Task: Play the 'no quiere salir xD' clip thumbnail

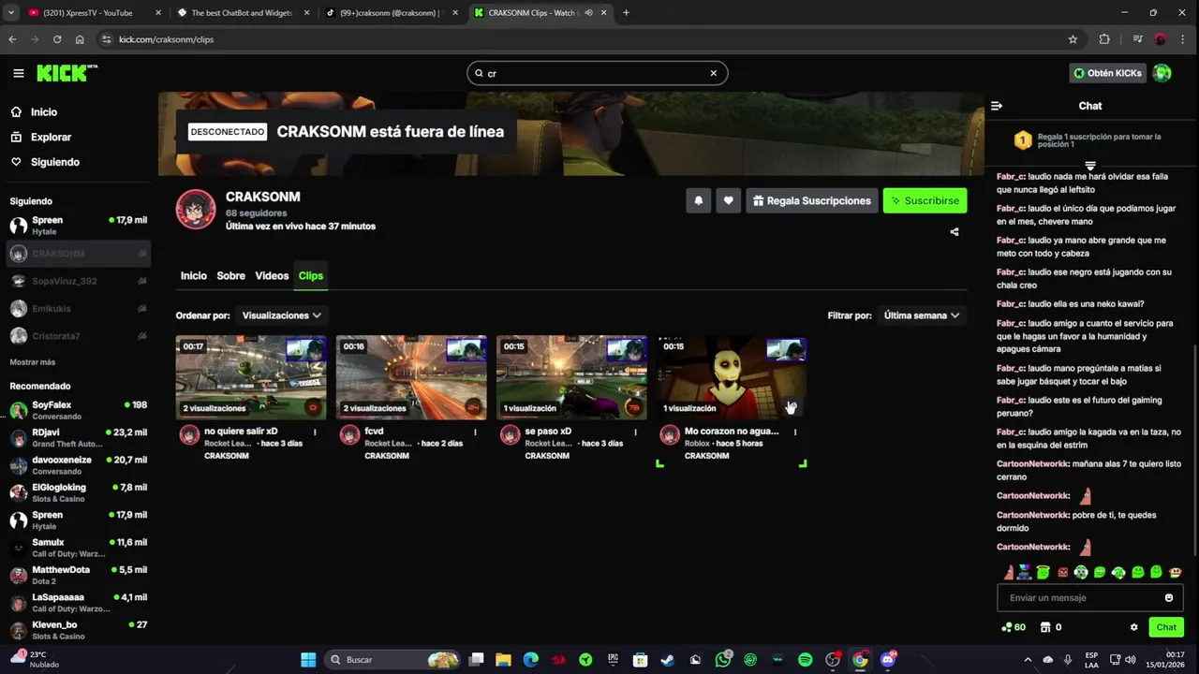Action: [251, 377]
